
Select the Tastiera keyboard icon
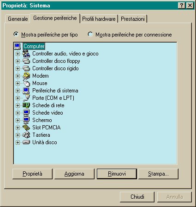(x=26, y=135)
